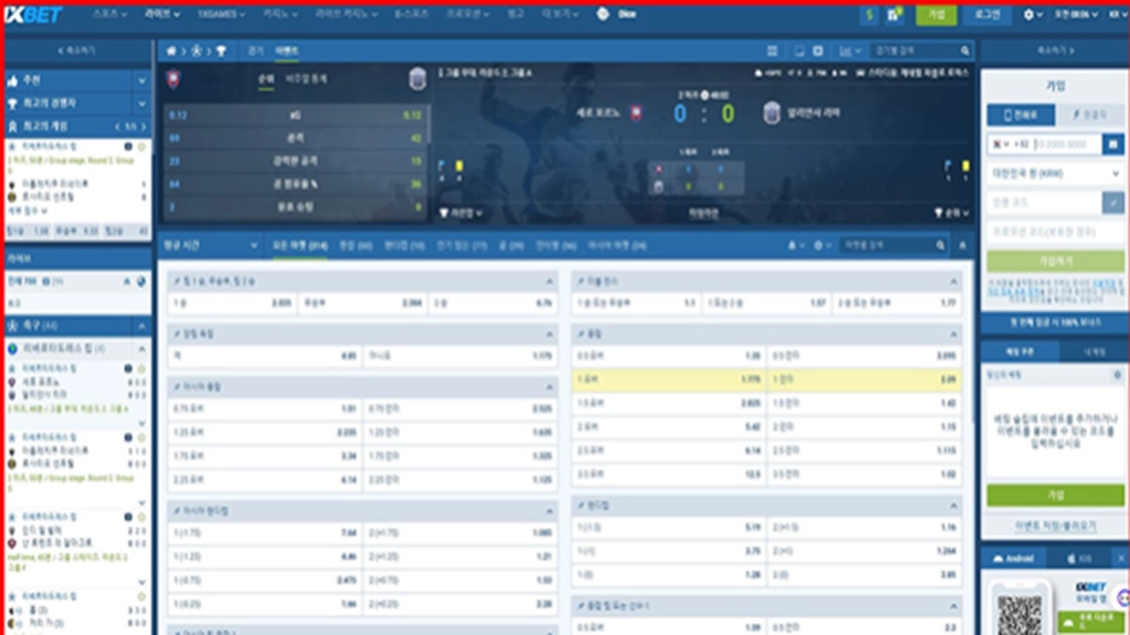Select the highlighted 1 over odds cell
Viewport: 1130px width, 635px height.
click(669, 380)
